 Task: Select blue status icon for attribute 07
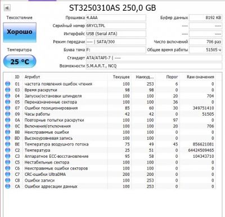[8, 108]
